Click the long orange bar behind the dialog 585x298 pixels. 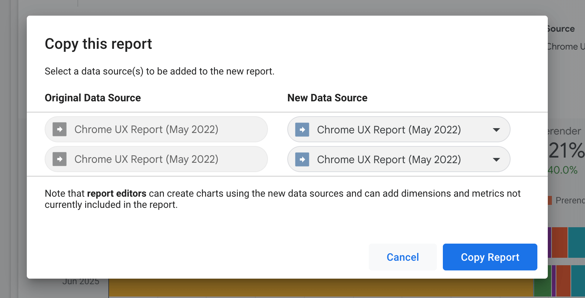coord(320,288)
